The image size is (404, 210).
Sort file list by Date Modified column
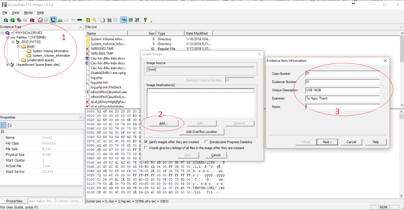click(x=198, y=33)
